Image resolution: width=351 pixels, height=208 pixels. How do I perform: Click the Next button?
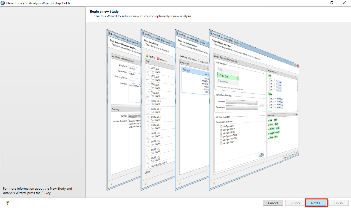[x=316, y=203]
